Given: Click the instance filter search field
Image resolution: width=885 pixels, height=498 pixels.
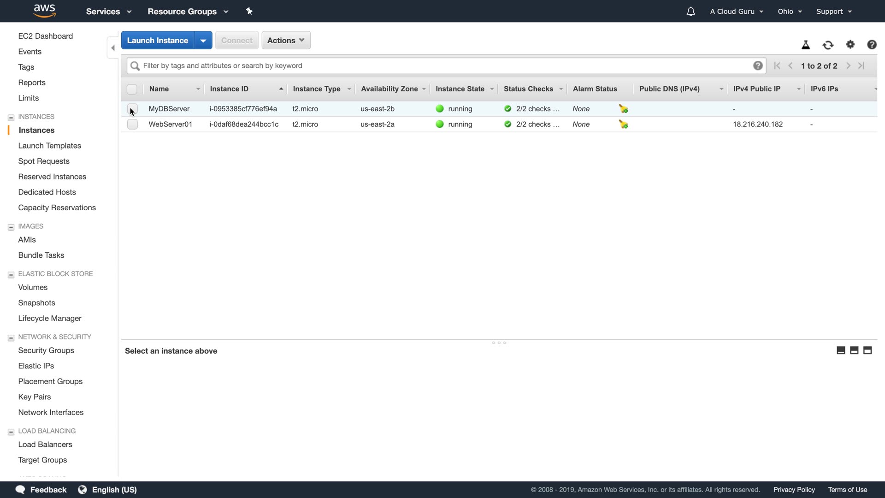Looking at the screenshot, I should (442, 65).
